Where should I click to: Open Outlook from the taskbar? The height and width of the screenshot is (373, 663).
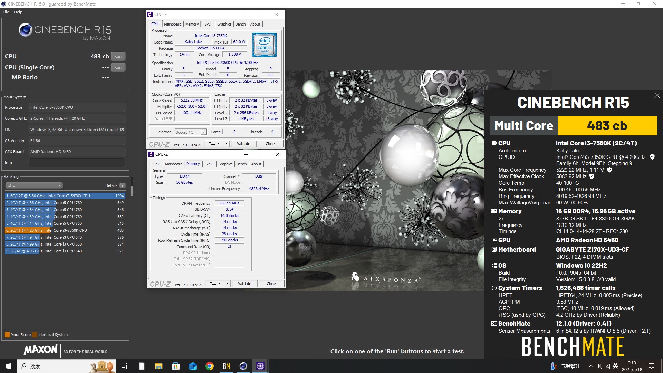click(192, 366)
